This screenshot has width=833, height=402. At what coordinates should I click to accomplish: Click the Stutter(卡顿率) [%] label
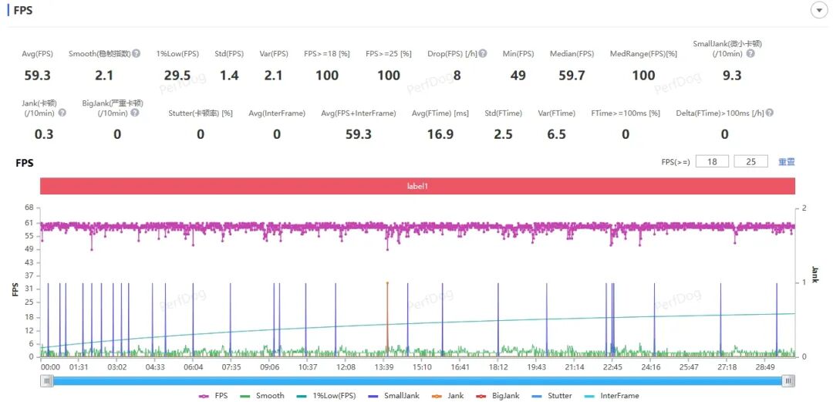[x=201, y=113]
